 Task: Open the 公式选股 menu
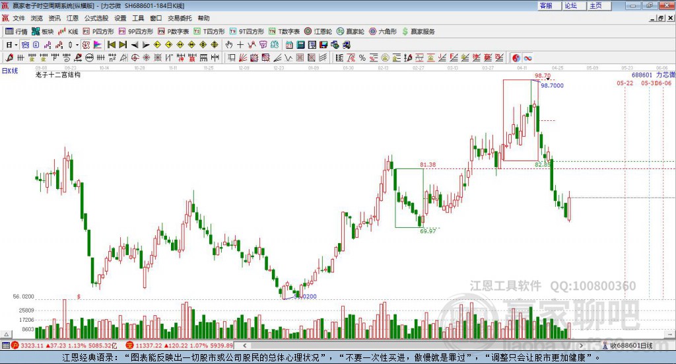click(96, 18)
